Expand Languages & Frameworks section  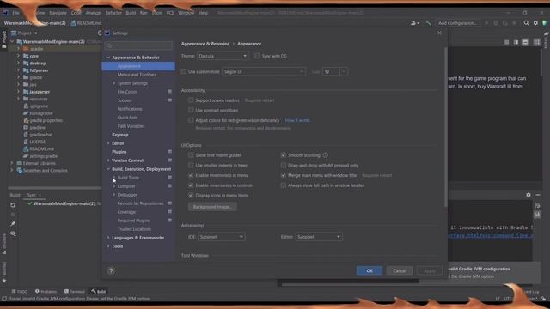108,238
